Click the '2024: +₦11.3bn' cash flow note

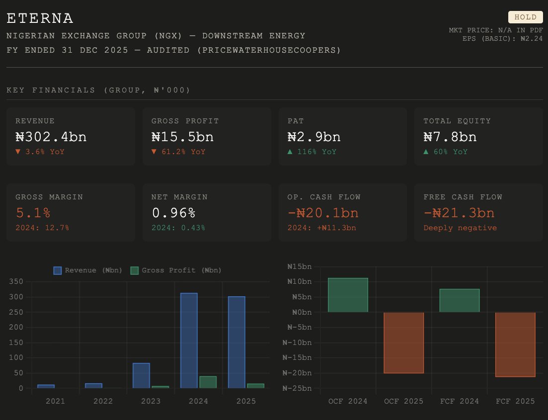click(321, 228)
